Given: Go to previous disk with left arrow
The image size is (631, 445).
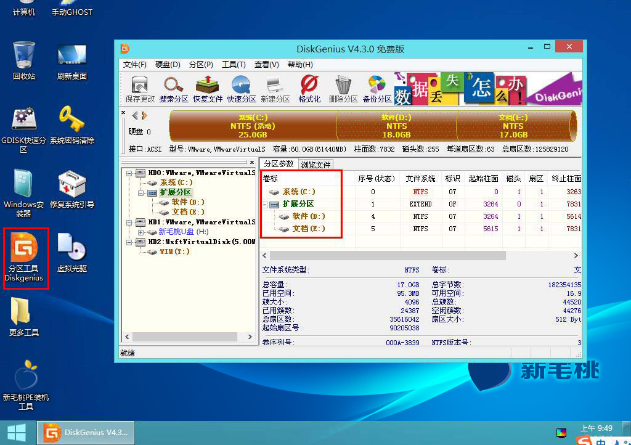Looking at the screenshot, I should [x=135, y=116].
